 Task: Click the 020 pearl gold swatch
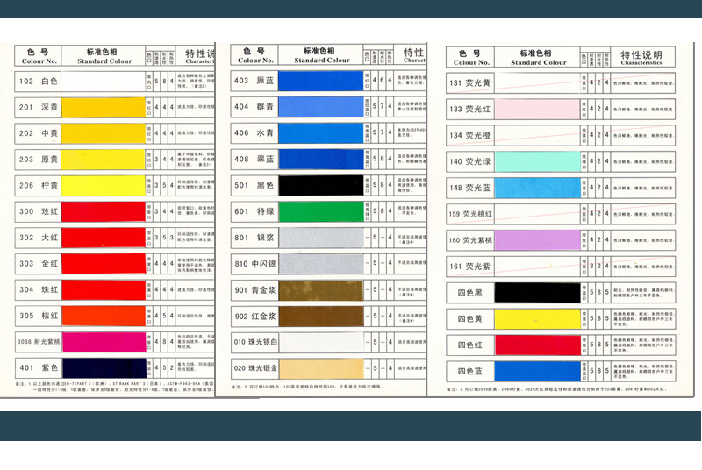320,368
